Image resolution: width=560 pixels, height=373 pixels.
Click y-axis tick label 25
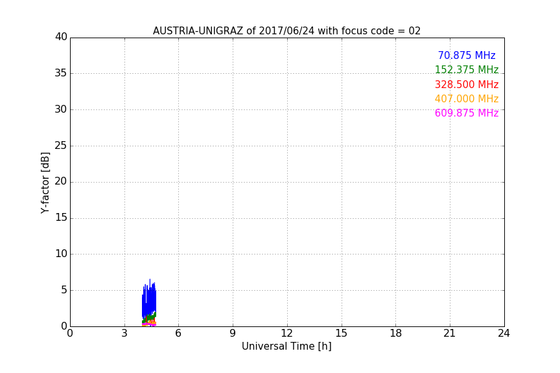61,146
